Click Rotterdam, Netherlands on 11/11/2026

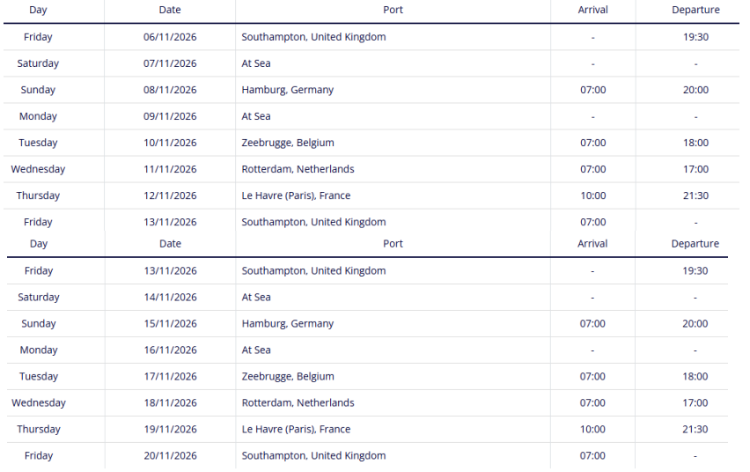pos(298,169)
